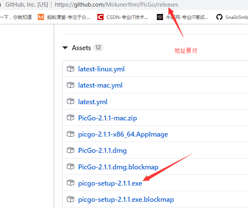Viewport: 248px width, 208px height.
Task: Download picgo-2.1.1-x86_64.AppImage
Action: point(123,134)
